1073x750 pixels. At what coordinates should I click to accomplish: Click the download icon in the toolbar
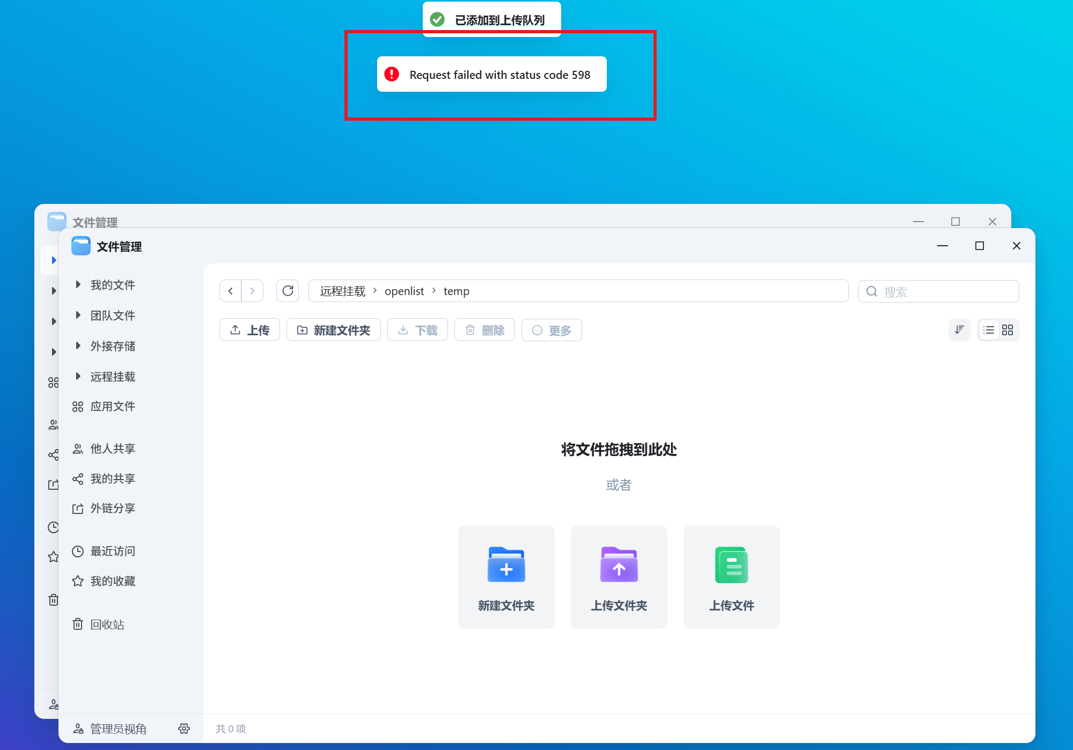click(x=402, y=330)
